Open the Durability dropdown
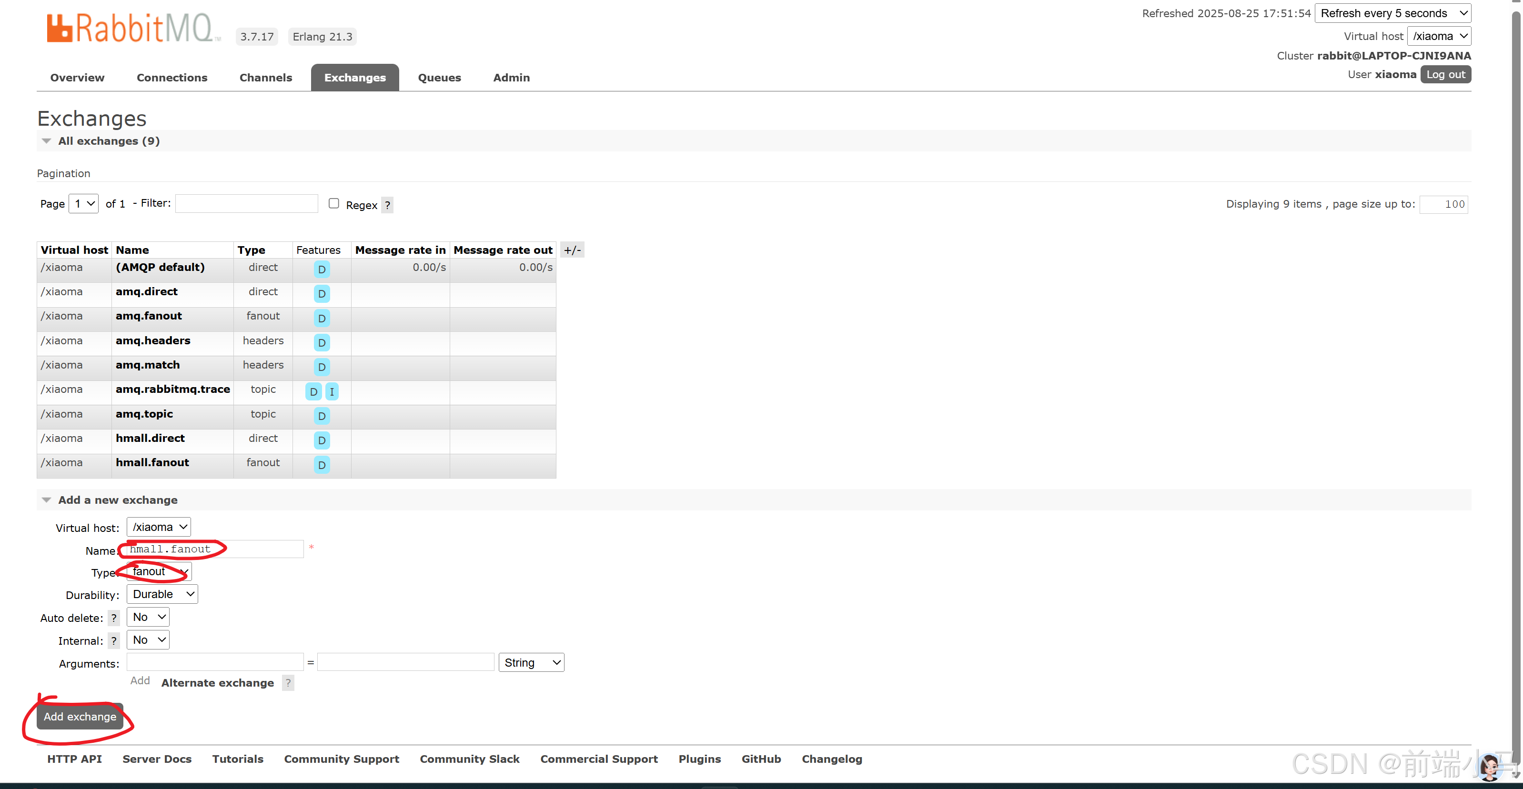This screenshot has height=789, width=1523. (x=162, y=594)
